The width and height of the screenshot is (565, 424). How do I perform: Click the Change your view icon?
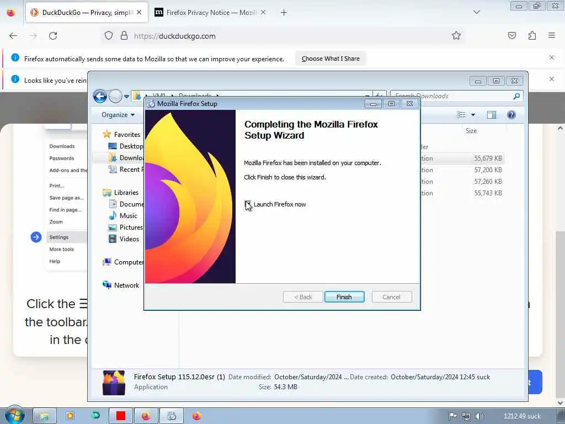[461, 115]
